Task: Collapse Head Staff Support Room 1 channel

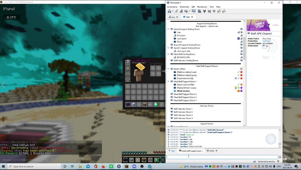Action: click(169, 82)
